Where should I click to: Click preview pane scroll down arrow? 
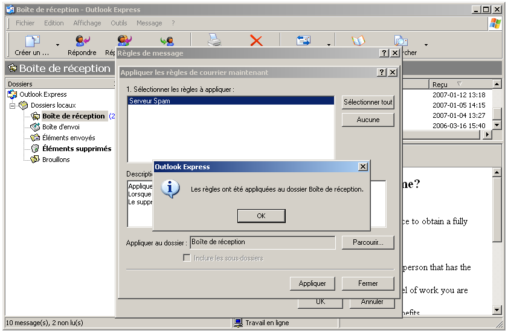pyautogui.click(x=497, y=309)
